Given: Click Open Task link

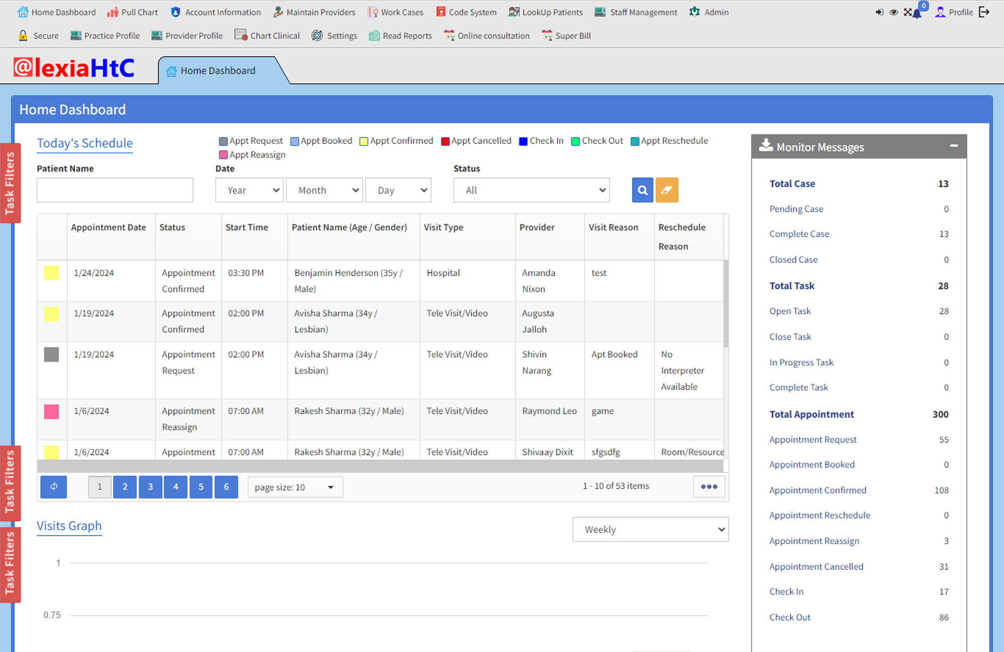Looking at the screenshot, I should (790, 311).
